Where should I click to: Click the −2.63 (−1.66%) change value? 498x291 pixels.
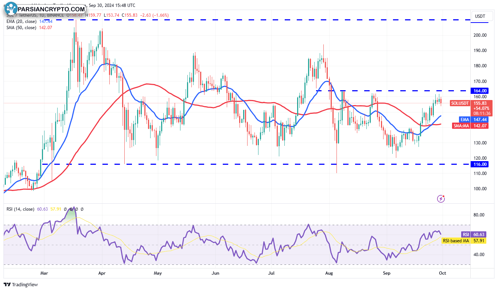(154, 15)
